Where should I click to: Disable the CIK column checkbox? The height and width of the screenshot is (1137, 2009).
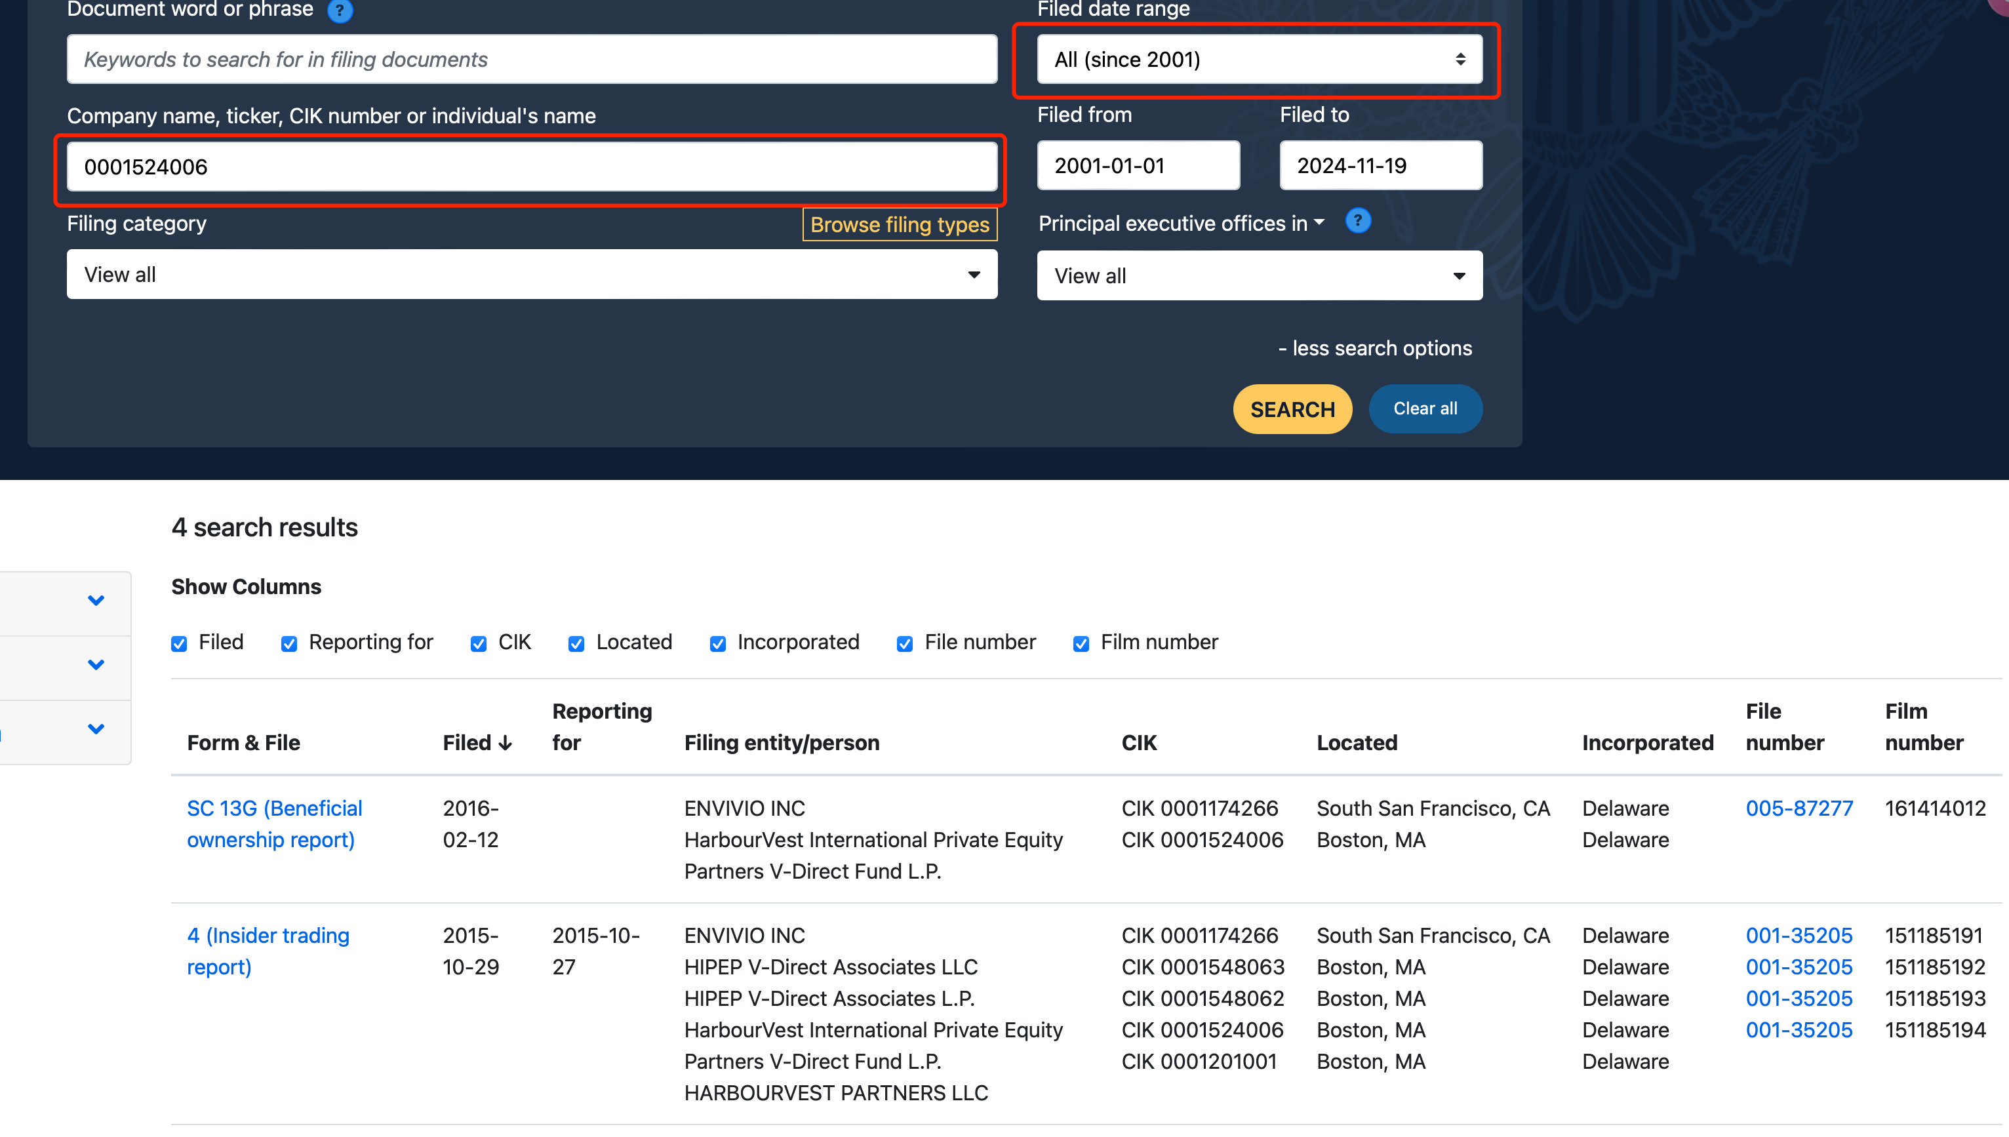479,643
